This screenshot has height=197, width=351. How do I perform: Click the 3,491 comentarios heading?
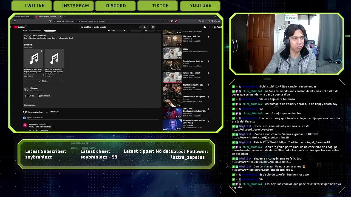[x=33, y=112]
